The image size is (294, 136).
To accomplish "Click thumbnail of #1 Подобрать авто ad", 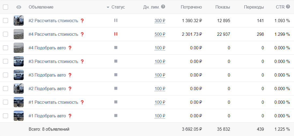I will [x=18, y=116].
